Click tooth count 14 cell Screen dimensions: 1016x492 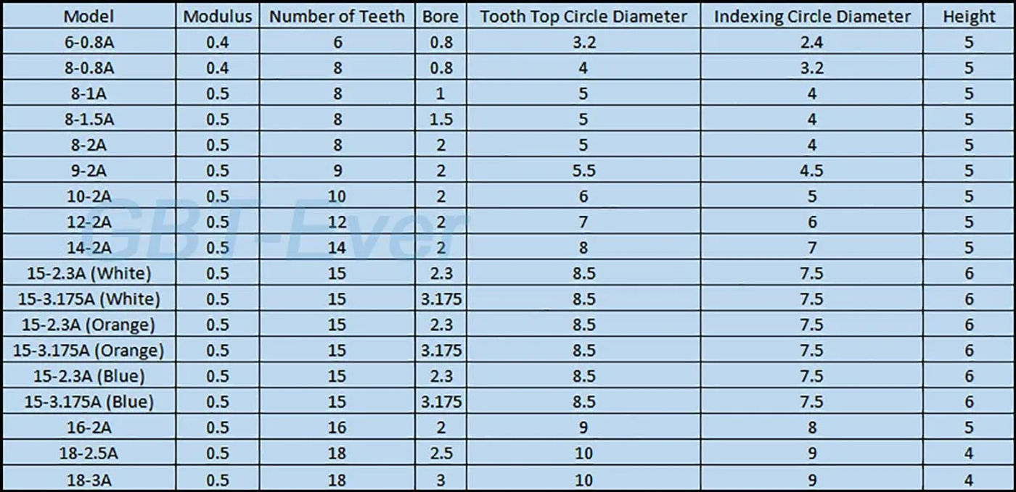(x=337, y=248)
